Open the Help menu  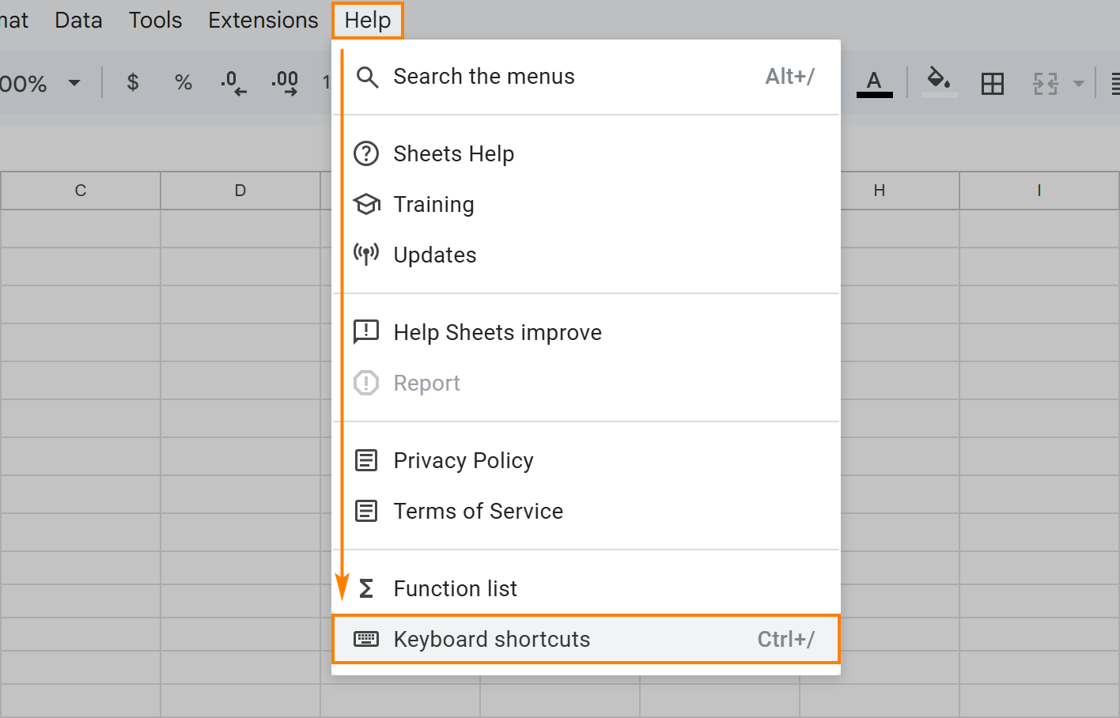click(368, 20)
